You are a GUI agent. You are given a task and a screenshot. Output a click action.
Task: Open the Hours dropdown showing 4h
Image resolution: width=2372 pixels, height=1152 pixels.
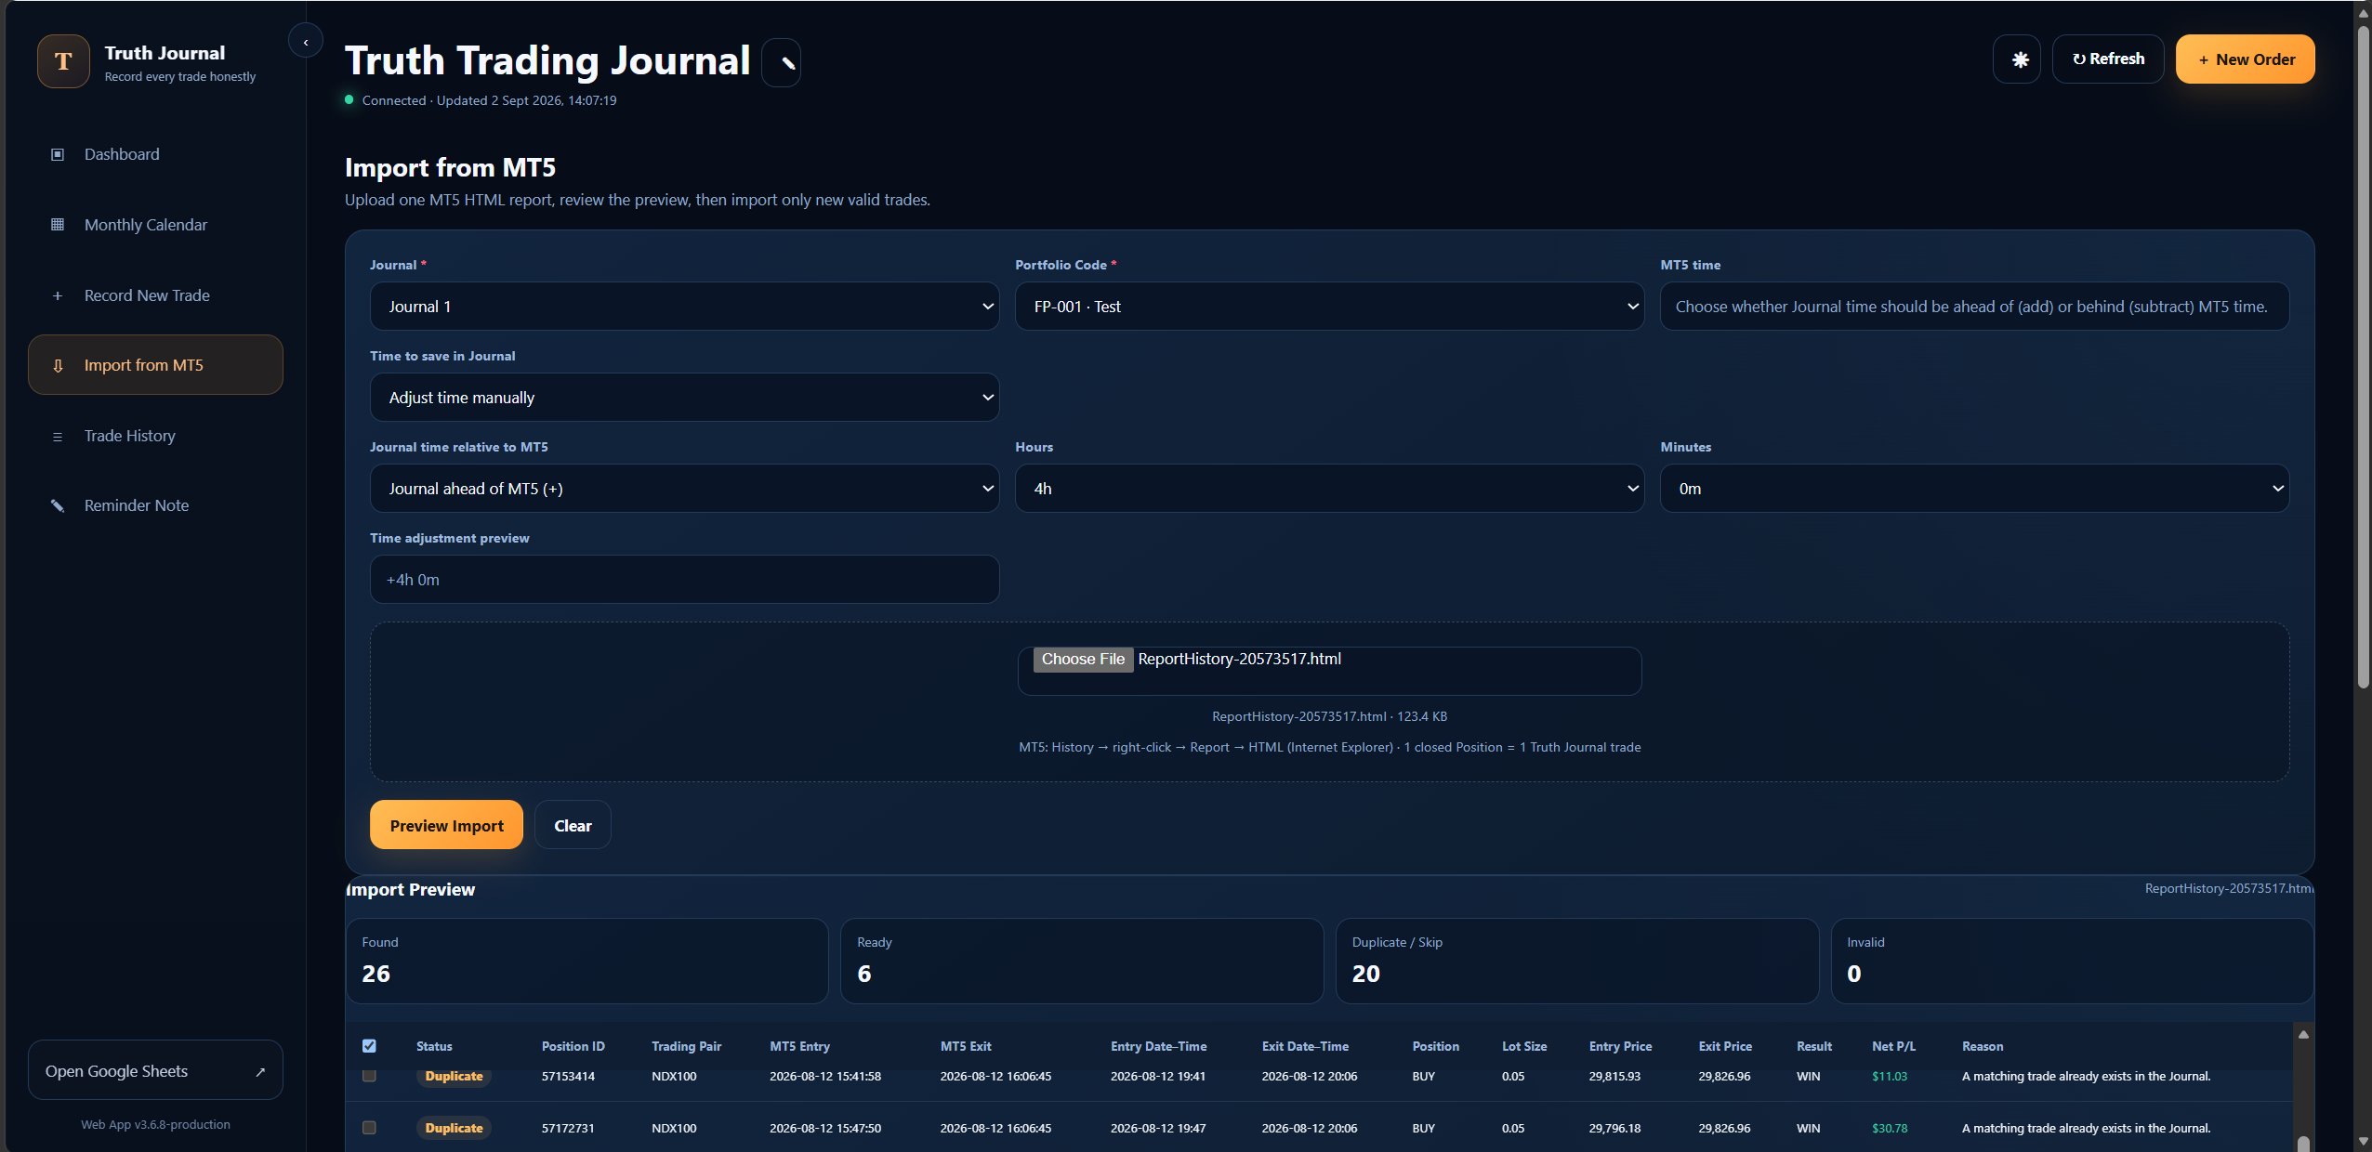(x=1329, y=489)
